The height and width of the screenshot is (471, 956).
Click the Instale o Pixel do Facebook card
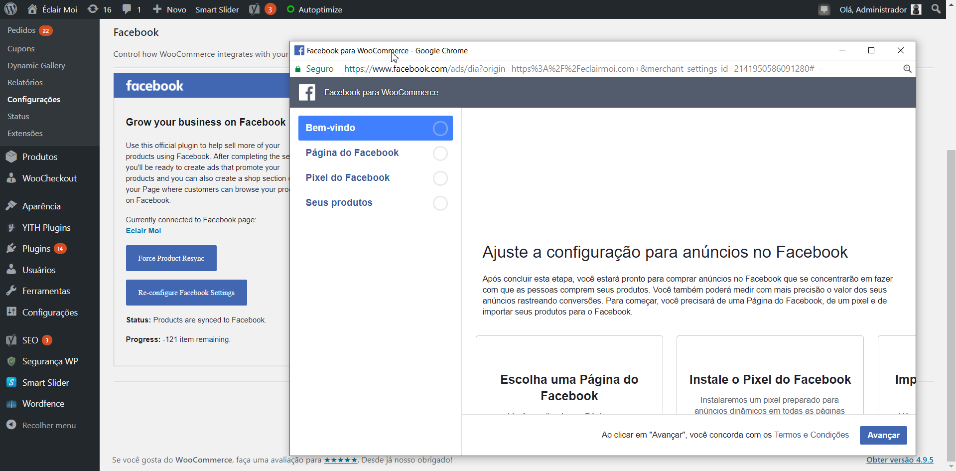770,375
